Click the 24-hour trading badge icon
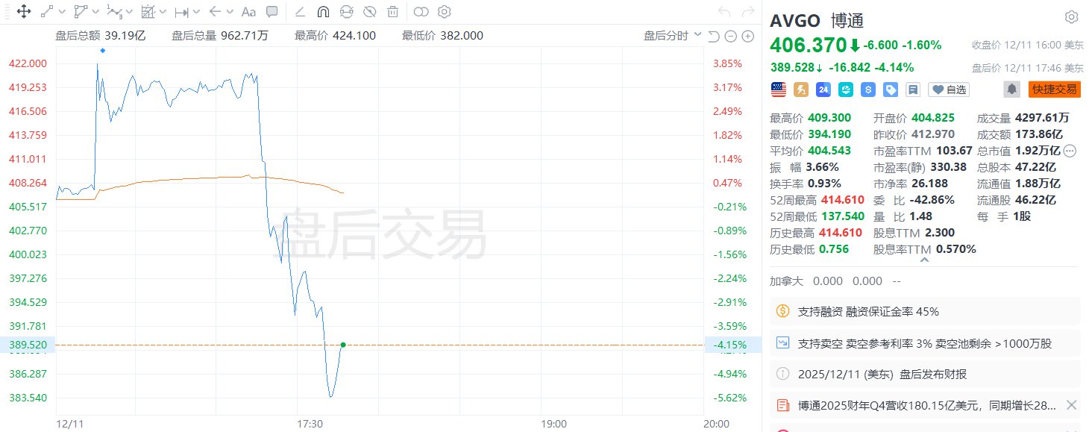 (823, 90)
